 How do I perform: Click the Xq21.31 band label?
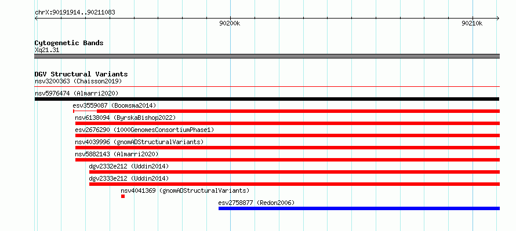tap(47, 50)
